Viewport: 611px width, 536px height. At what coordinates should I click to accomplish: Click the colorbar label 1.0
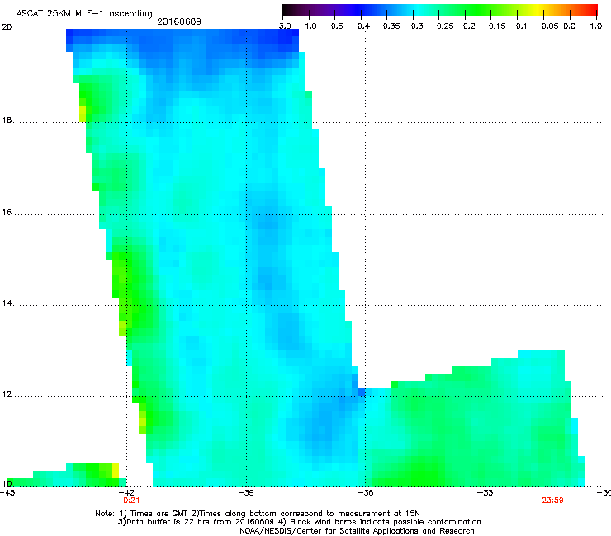pyautogui.click(x=596, y=26)
